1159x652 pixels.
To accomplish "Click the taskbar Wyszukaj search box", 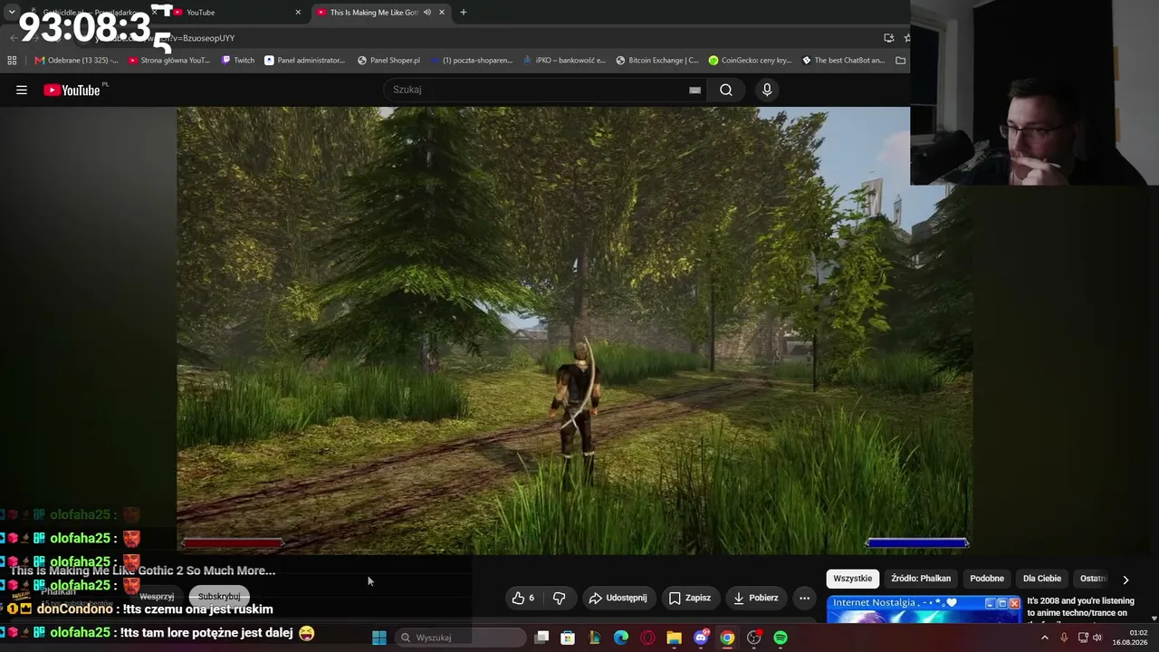I will (x=460, y=638).
